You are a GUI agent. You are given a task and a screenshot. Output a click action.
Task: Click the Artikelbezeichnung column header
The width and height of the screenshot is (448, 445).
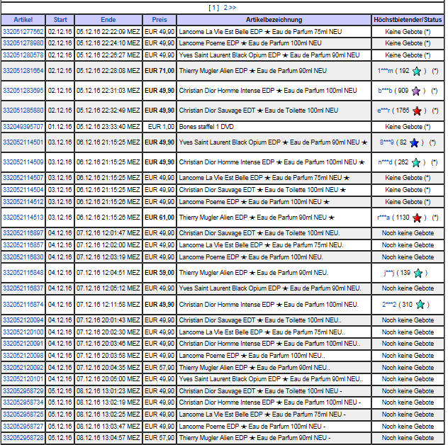[274, 20]
